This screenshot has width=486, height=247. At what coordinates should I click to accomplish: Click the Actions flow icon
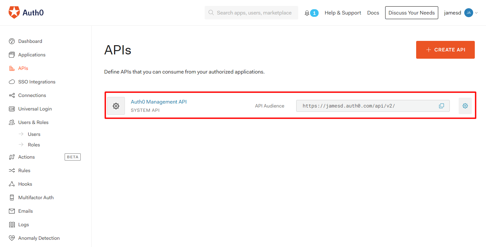click(12, 157)
